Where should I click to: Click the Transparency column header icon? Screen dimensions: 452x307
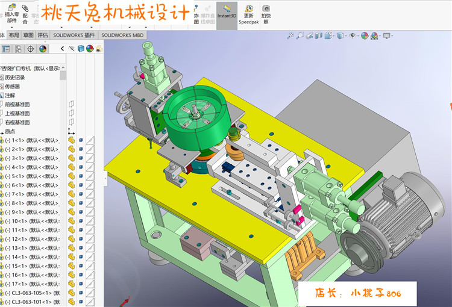tap(99, 49)
